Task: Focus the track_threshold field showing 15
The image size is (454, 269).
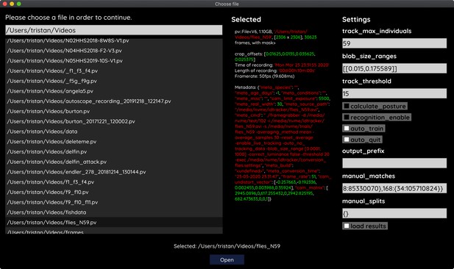Action: click(394, 93)
